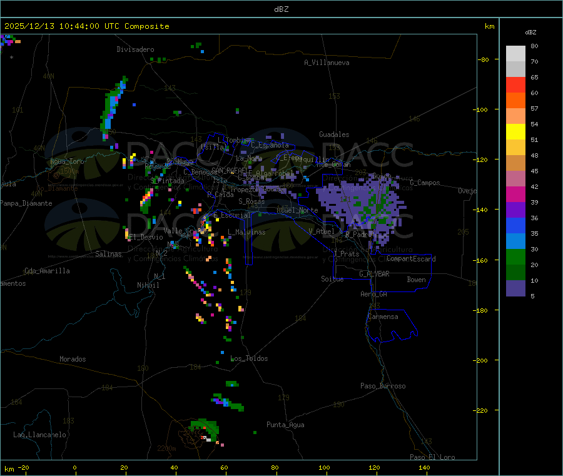This screenshot has width=563, height=476.
Task: Click the 'Nihuil' location label
Action: pos(148,285)
